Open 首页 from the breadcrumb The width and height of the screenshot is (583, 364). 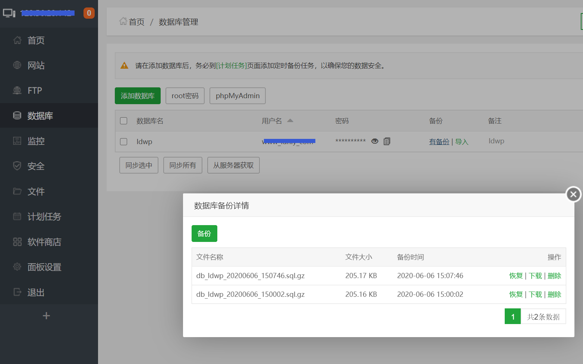click(136, 22)
